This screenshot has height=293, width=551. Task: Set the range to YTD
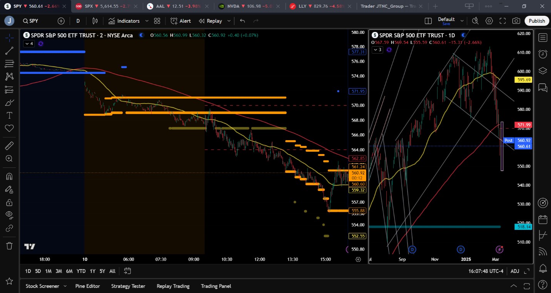click(x=81, y=271)
